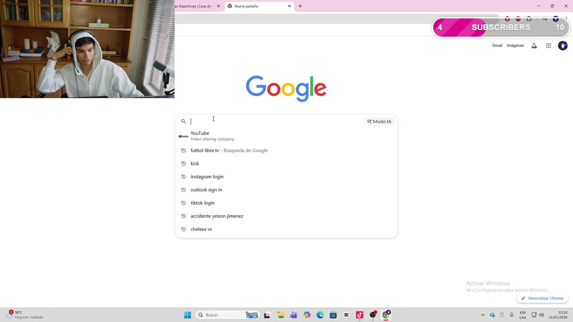The height and width of the screenshot is (322, 573).
Task: Switch to OBS Studio on the taskbar
Action: pyautogui.click(x=373, y=315)
